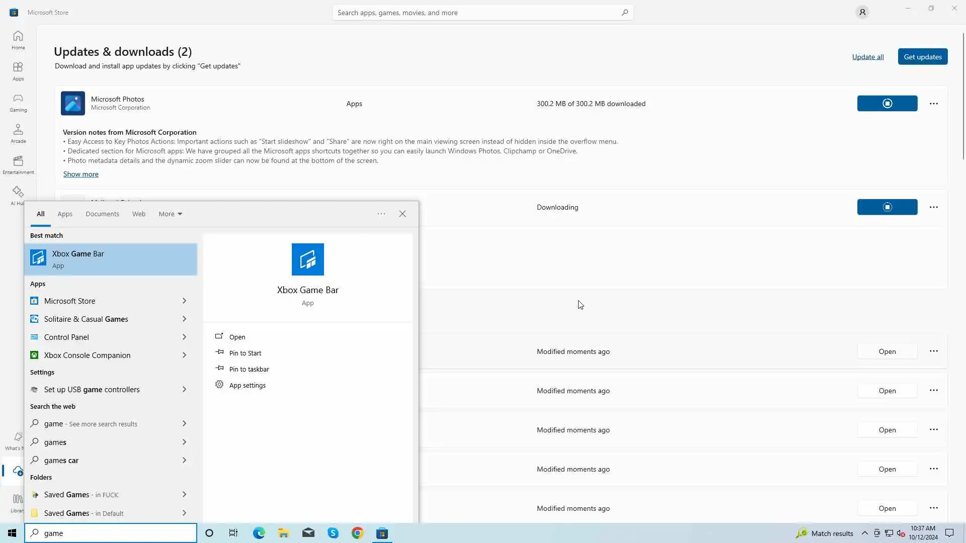Expand Solitaire & Casual Games result arrow

point(184,319)
